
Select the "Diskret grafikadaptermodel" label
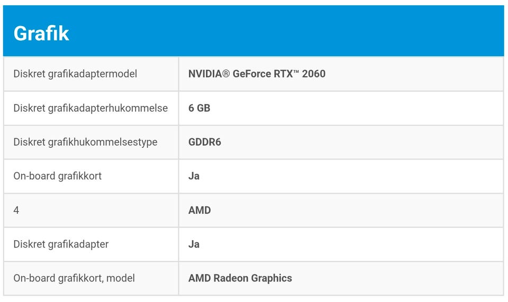click(x=75, y=74)
